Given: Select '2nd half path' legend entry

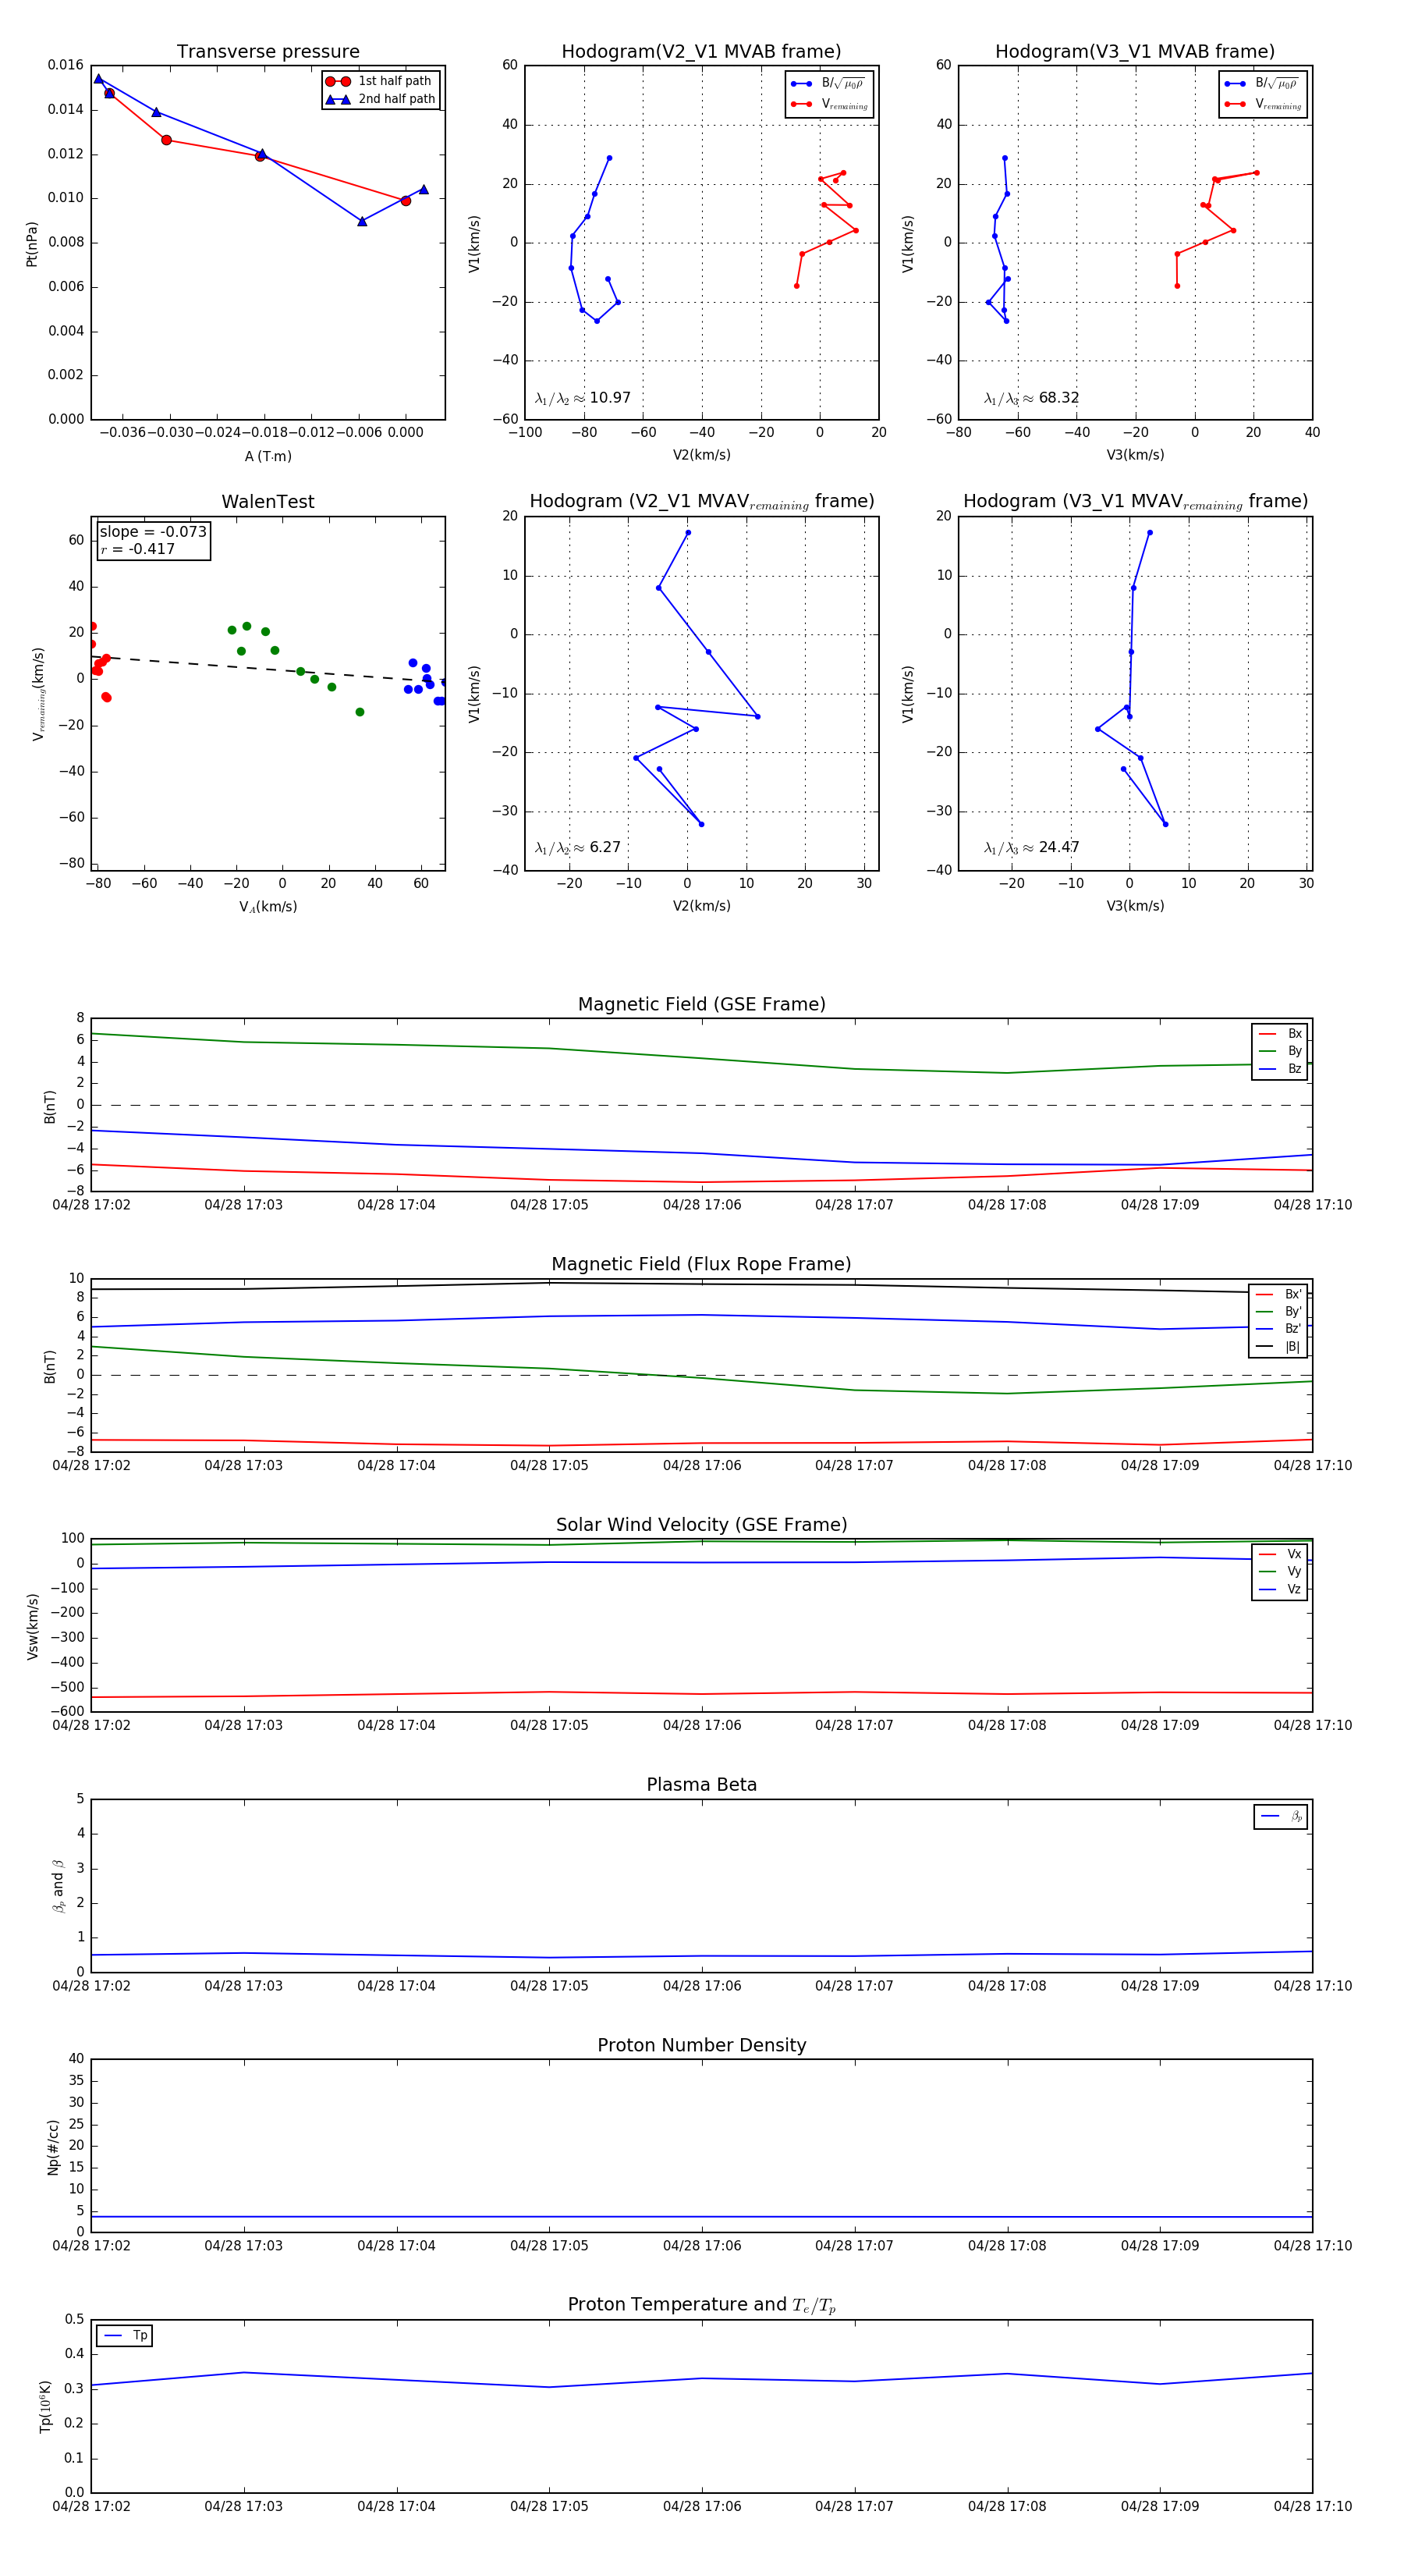Looking at the screenshot, I should click(380, 99).
